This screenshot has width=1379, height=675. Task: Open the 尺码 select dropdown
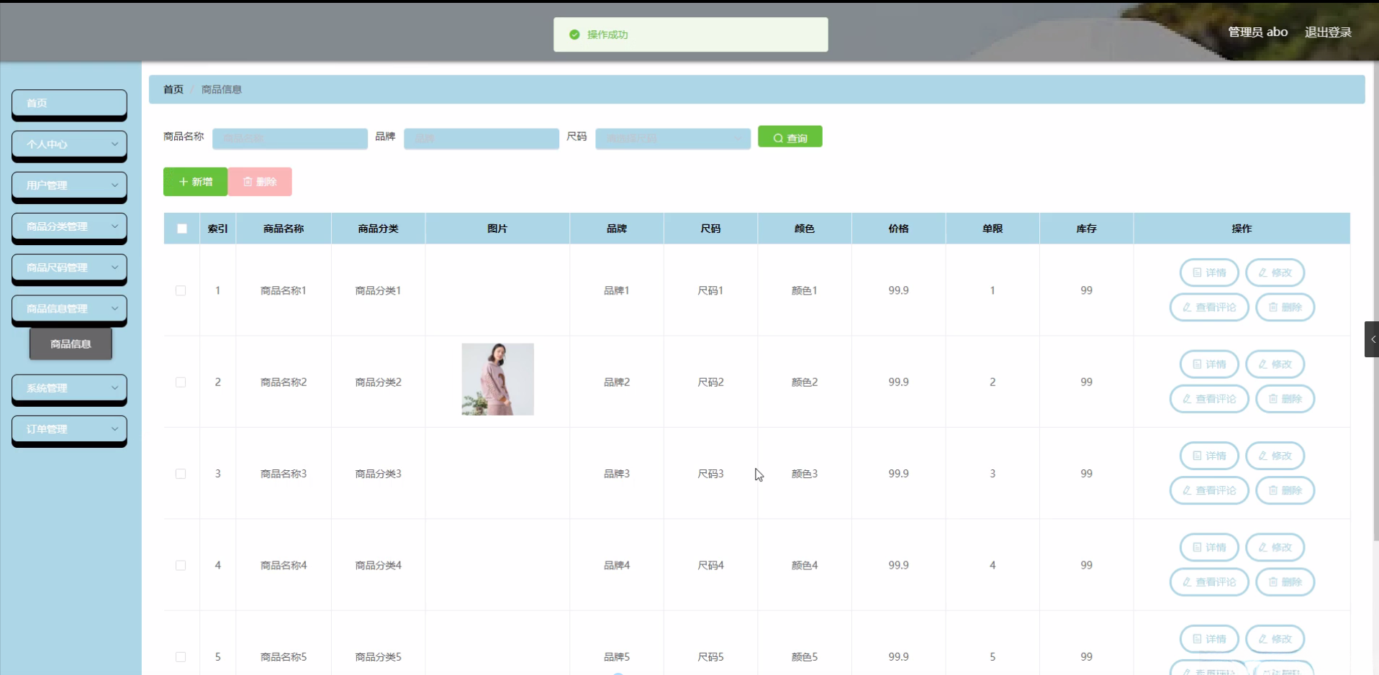tap(673, 138)
